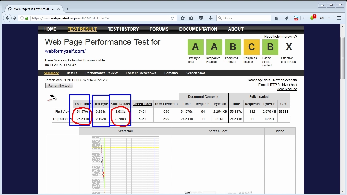Open a new tab with plus button
Viewport: 347px width, 195px height.
(68, 9)
